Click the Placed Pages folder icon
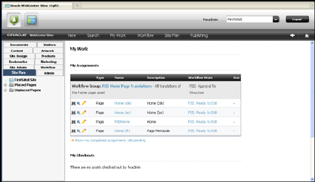This screenshot has width=315, height=182. coord(12,85)
